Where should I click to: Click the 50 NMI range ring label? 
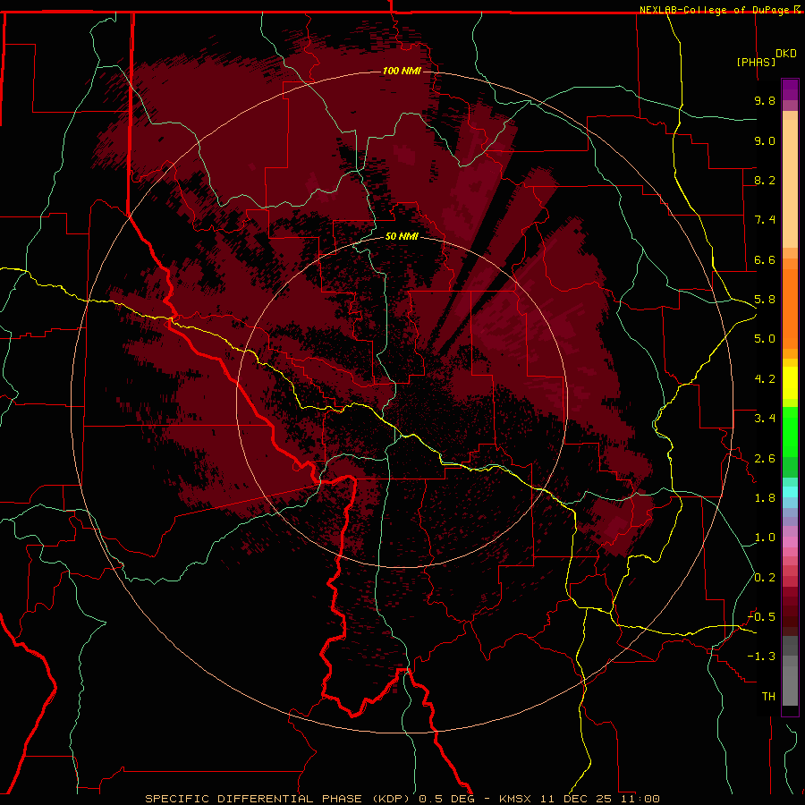pyautogui.click(x=402, y=236)
